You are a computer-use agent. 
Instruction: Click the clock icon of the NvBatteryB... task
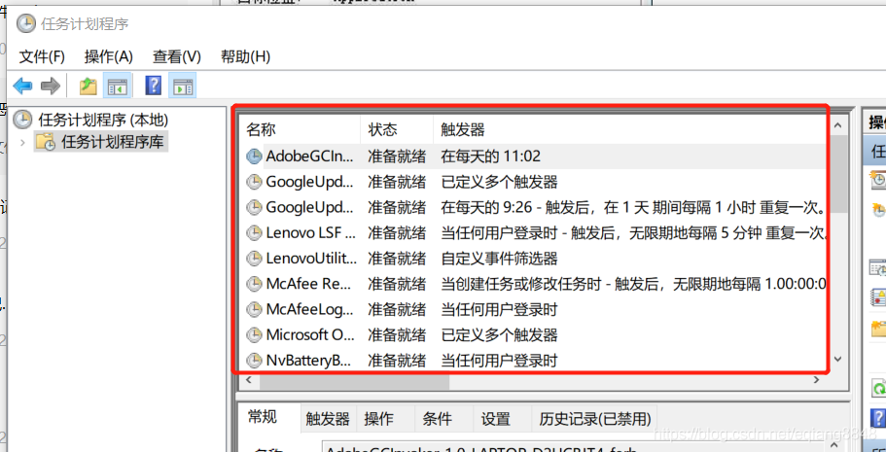[254, 360]
